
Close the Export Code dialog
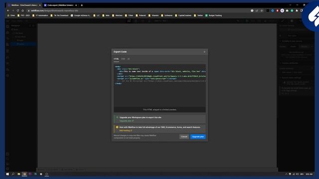click(x=204, y=52)
